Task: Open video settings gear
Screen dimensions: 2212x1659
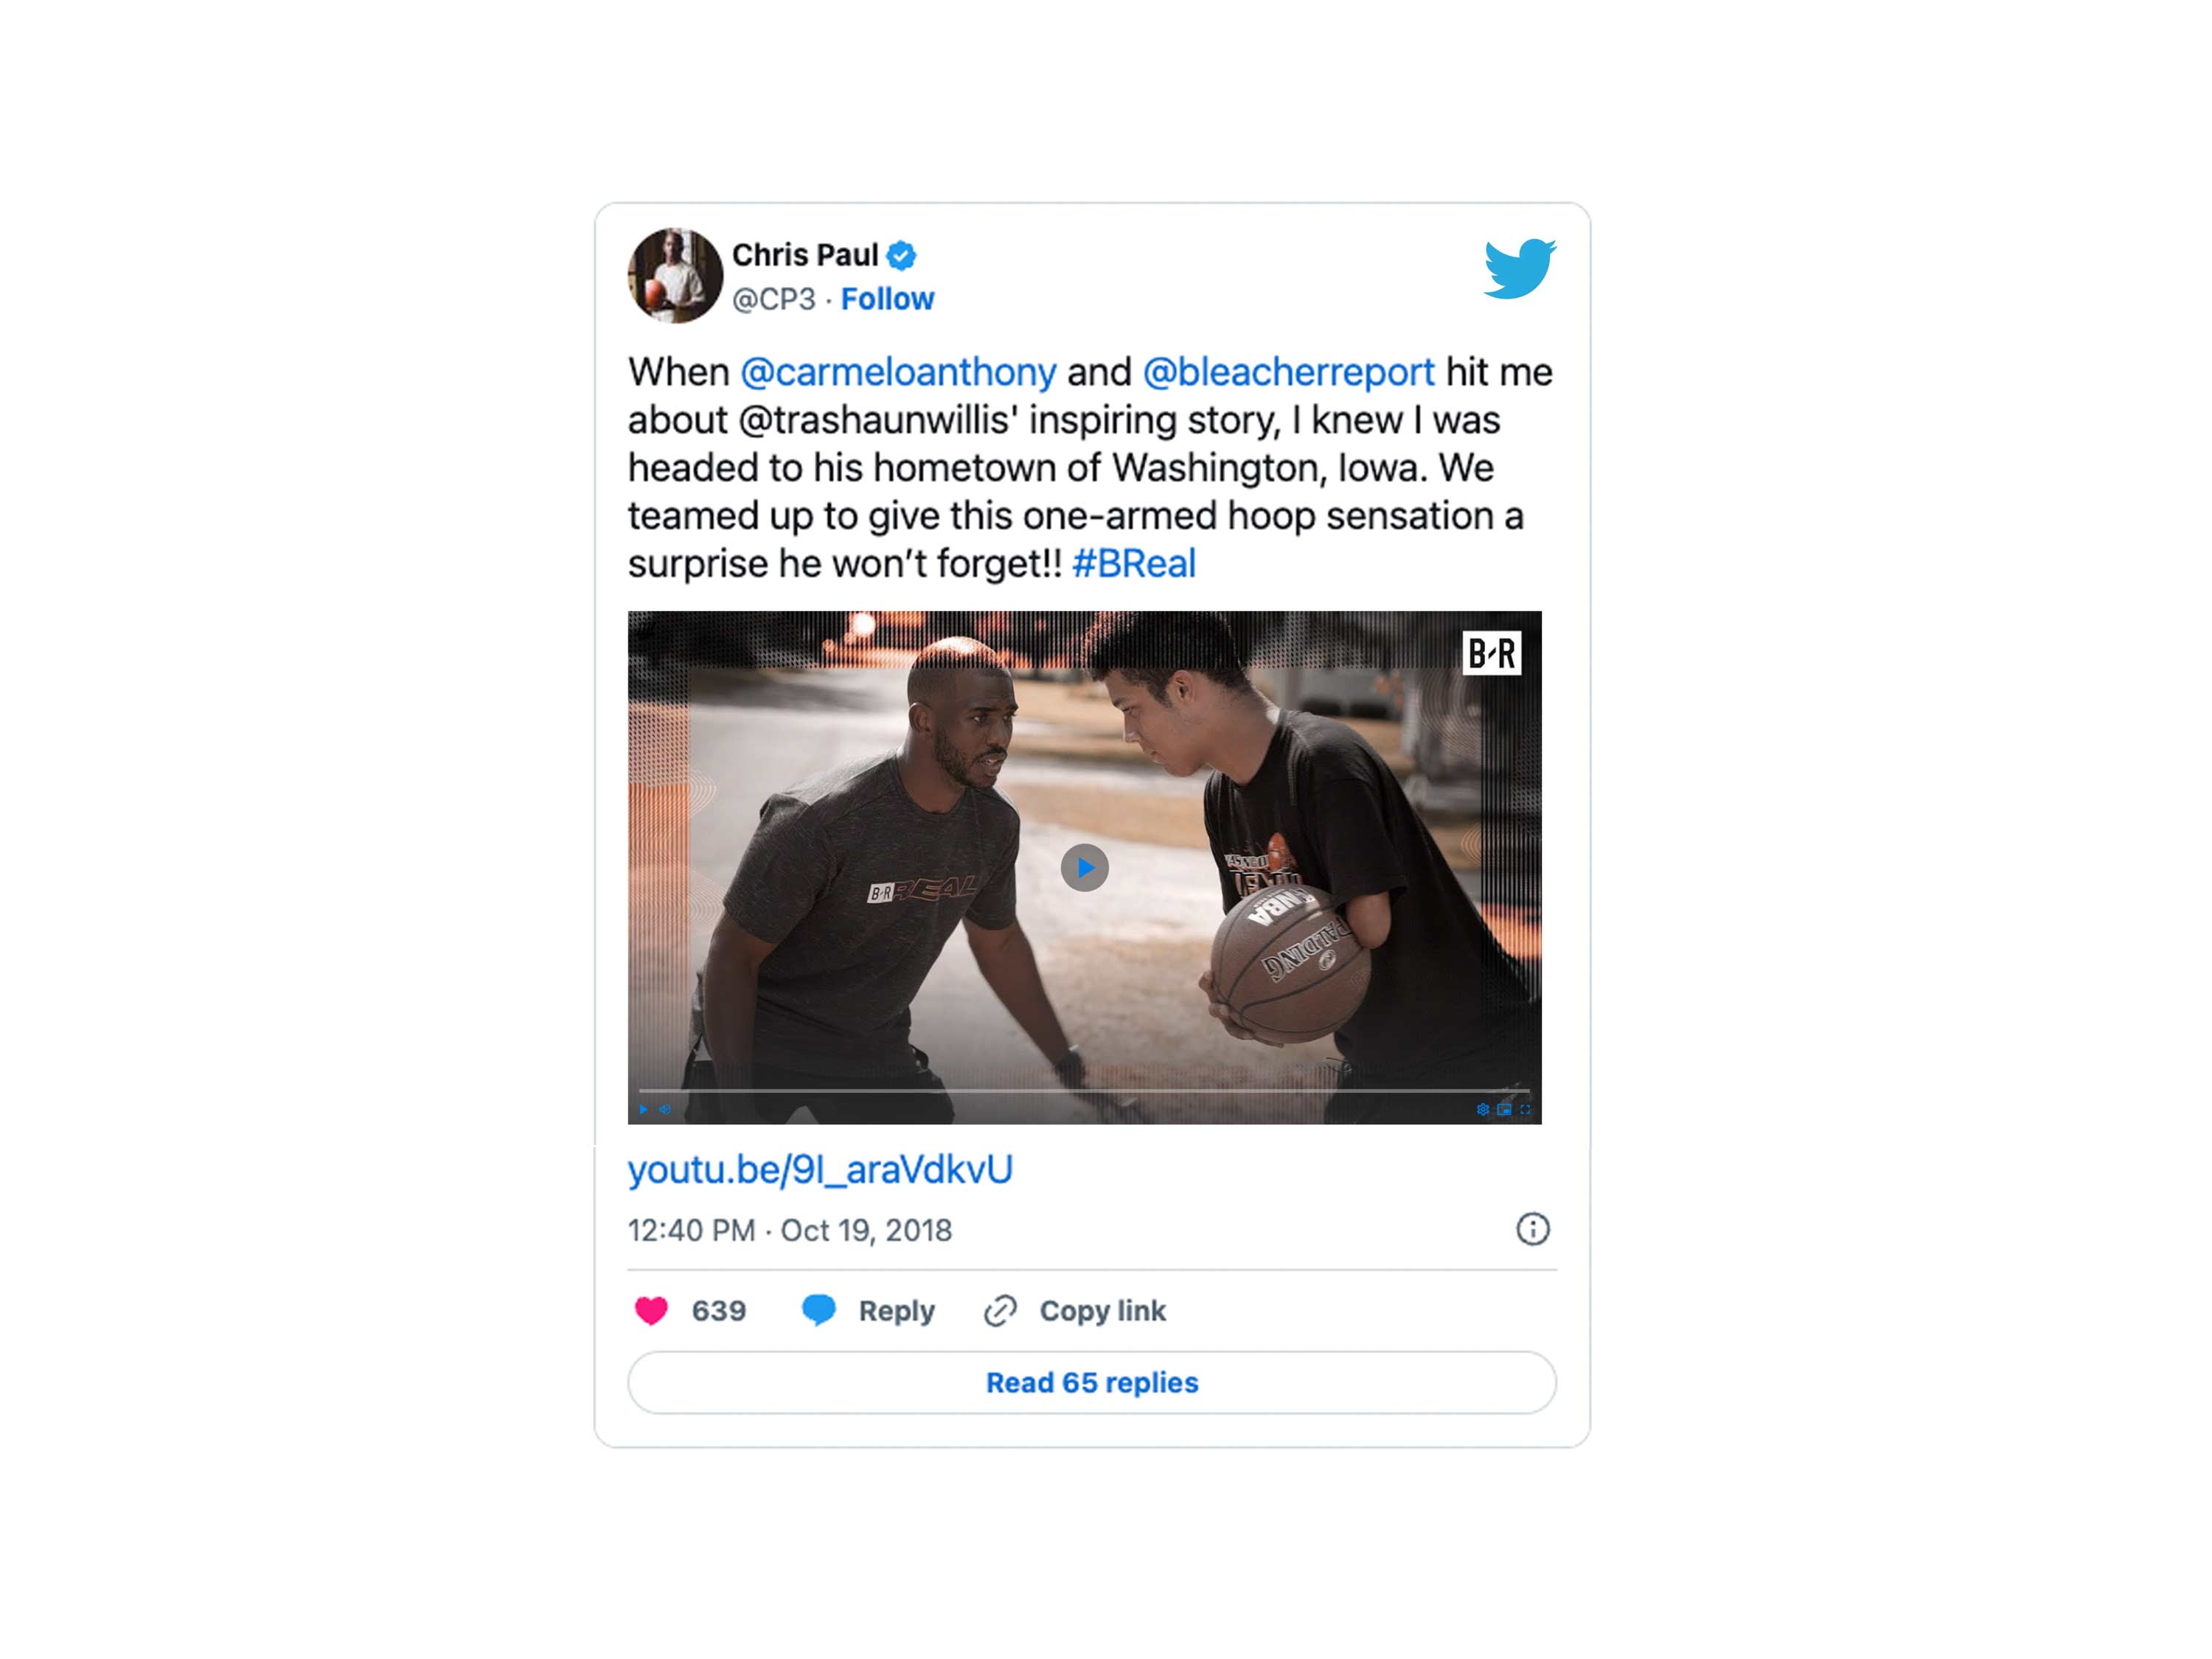Action: tap(1482, 1109)
